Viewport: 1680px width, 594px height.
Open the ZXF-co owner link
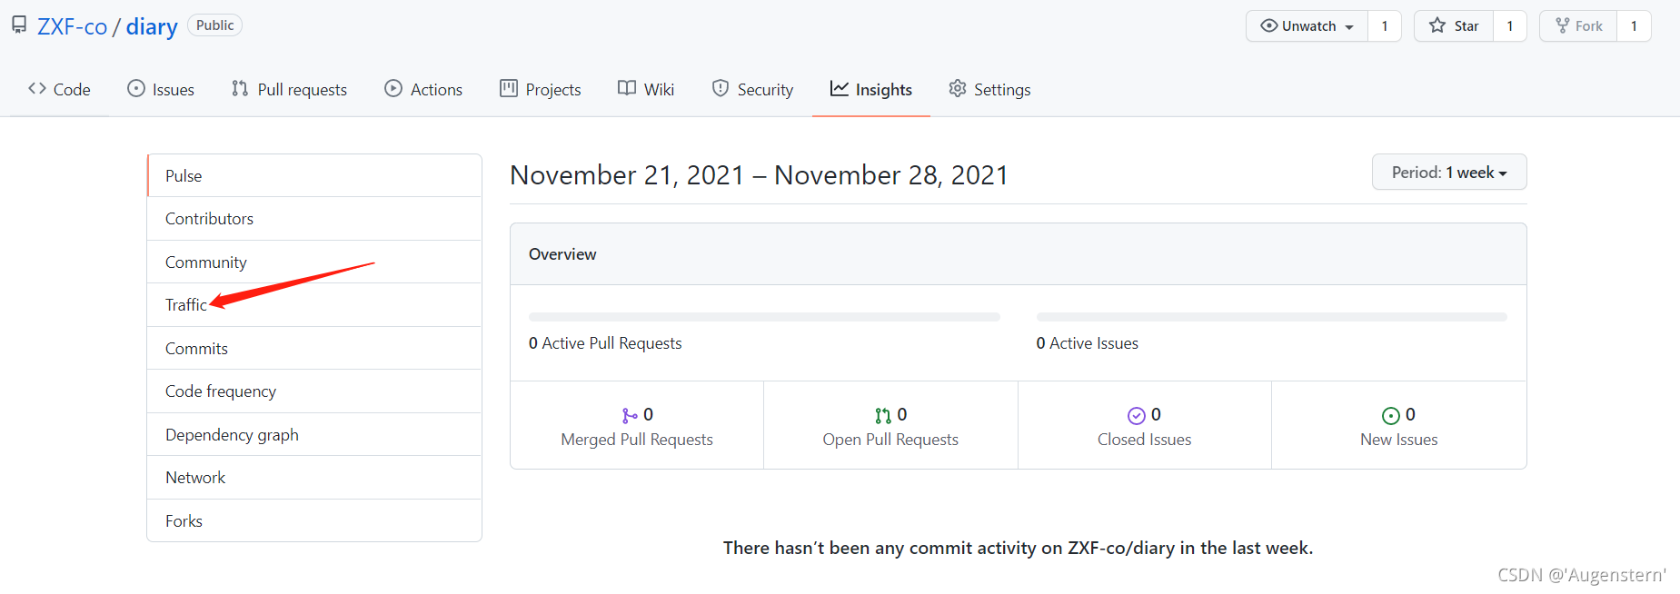point(72,26)
